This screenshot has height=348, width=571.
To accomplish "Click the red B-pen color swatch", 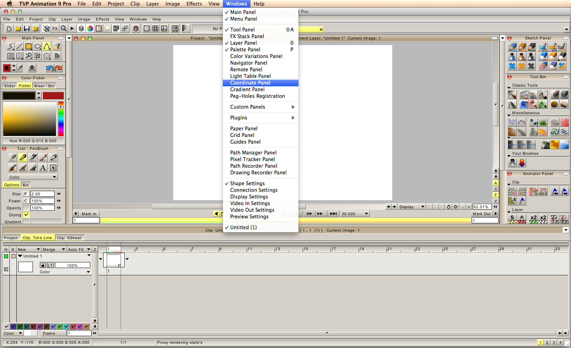I will click(x=53, y=96).
